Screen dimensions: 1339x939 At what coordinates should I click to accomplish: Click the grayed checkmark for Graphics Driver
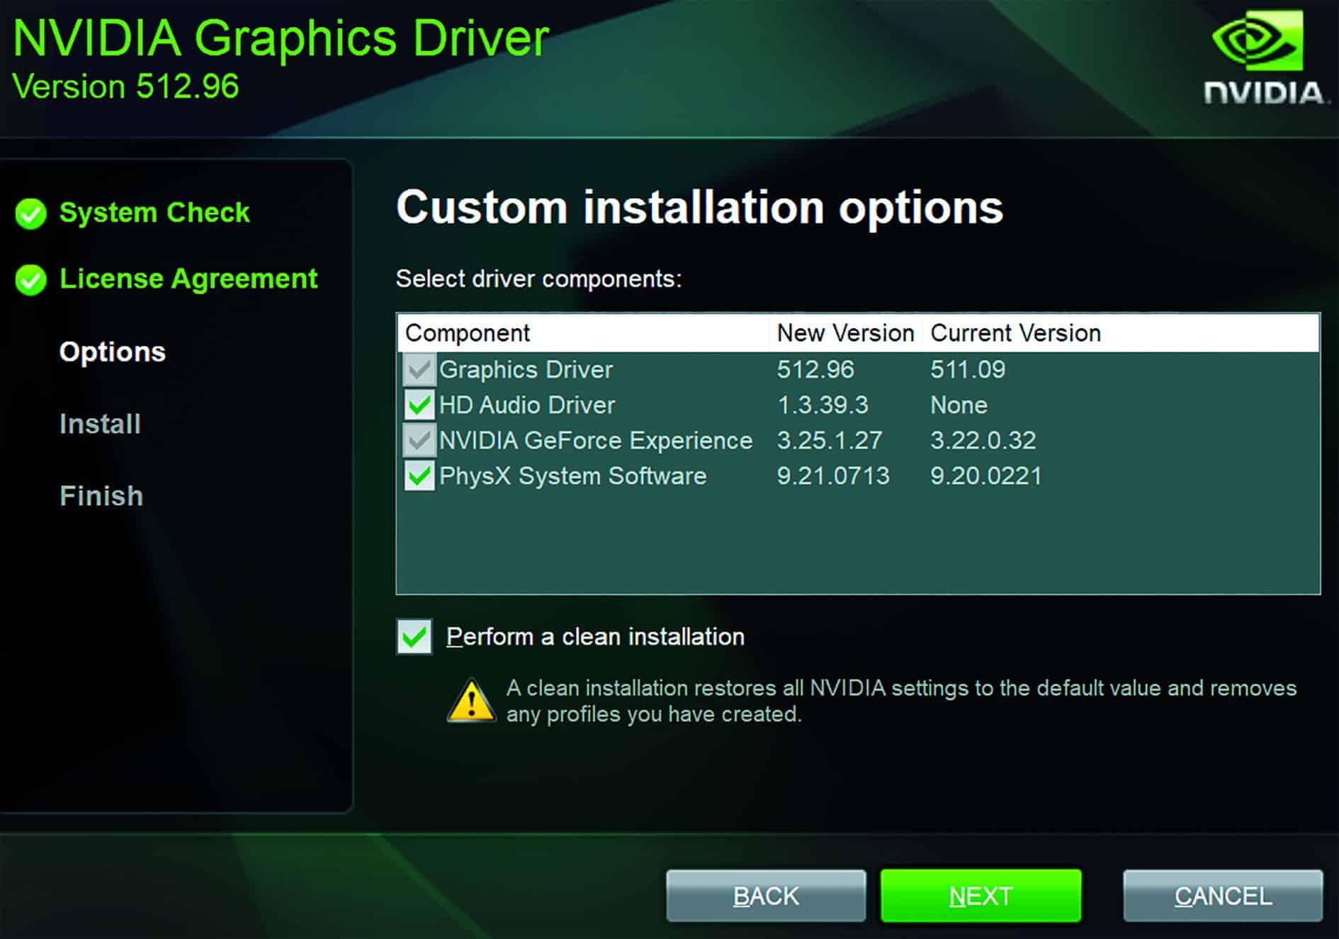[419, 369]
